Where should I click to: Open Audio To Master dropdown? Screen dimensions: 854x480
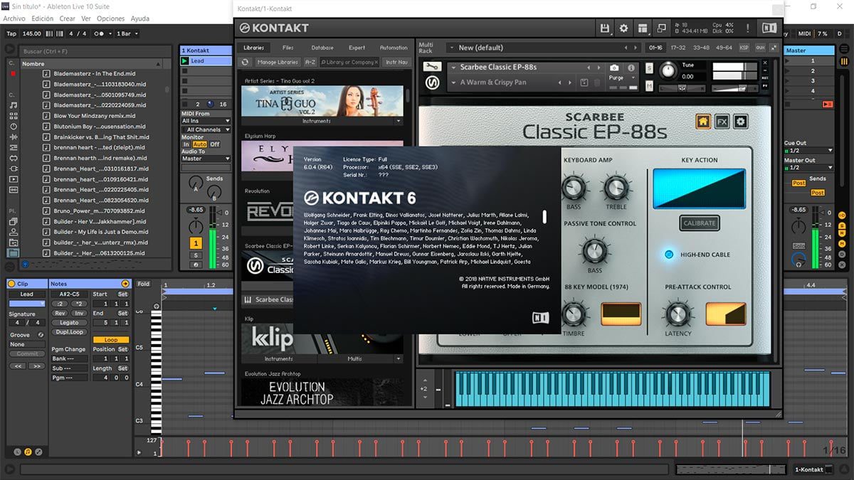coord(206,159)
